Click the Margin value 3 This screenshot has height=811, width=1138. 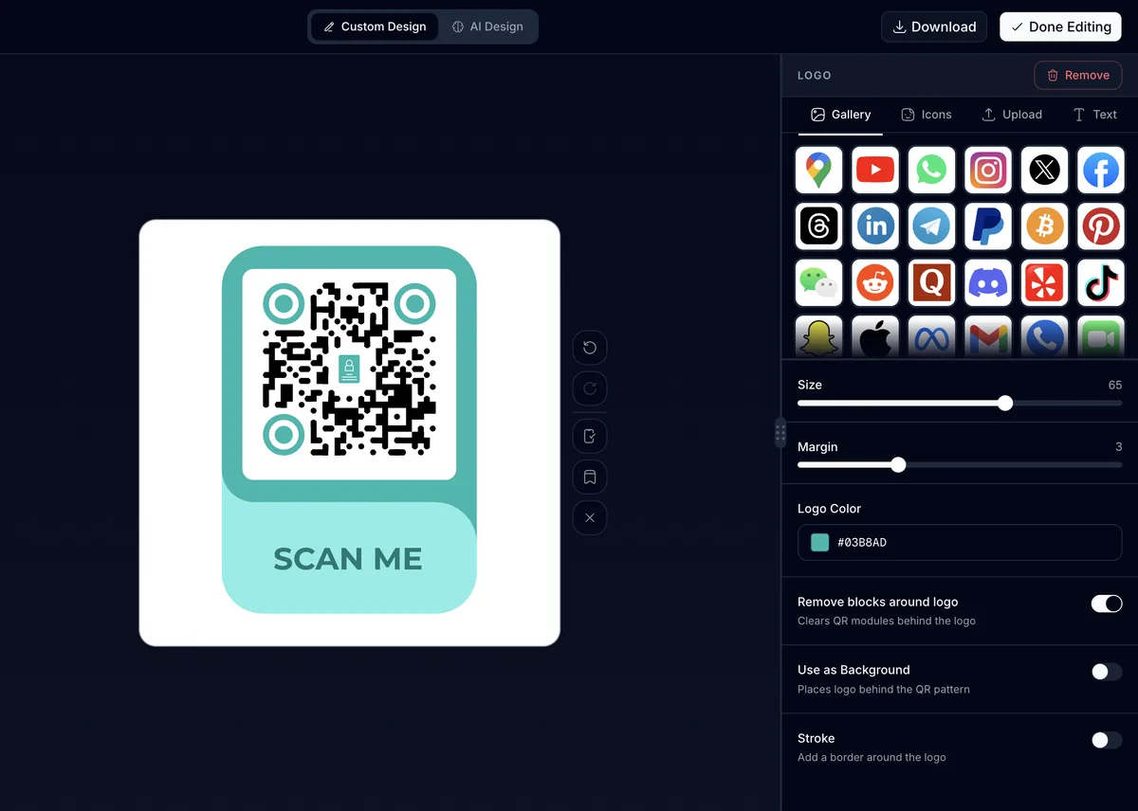pos(1119,447)
